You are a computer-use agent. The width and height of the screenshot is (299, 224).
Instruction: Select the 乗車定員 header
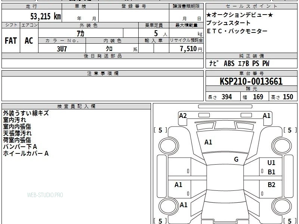154,25
